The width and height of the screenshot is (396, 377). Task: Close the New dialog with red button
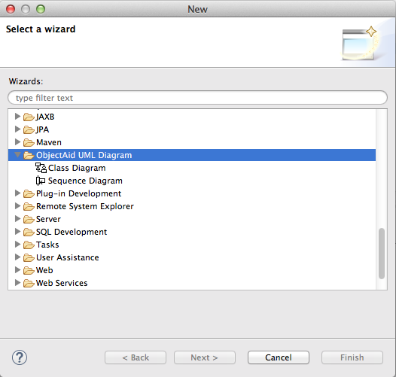point(11,9)
